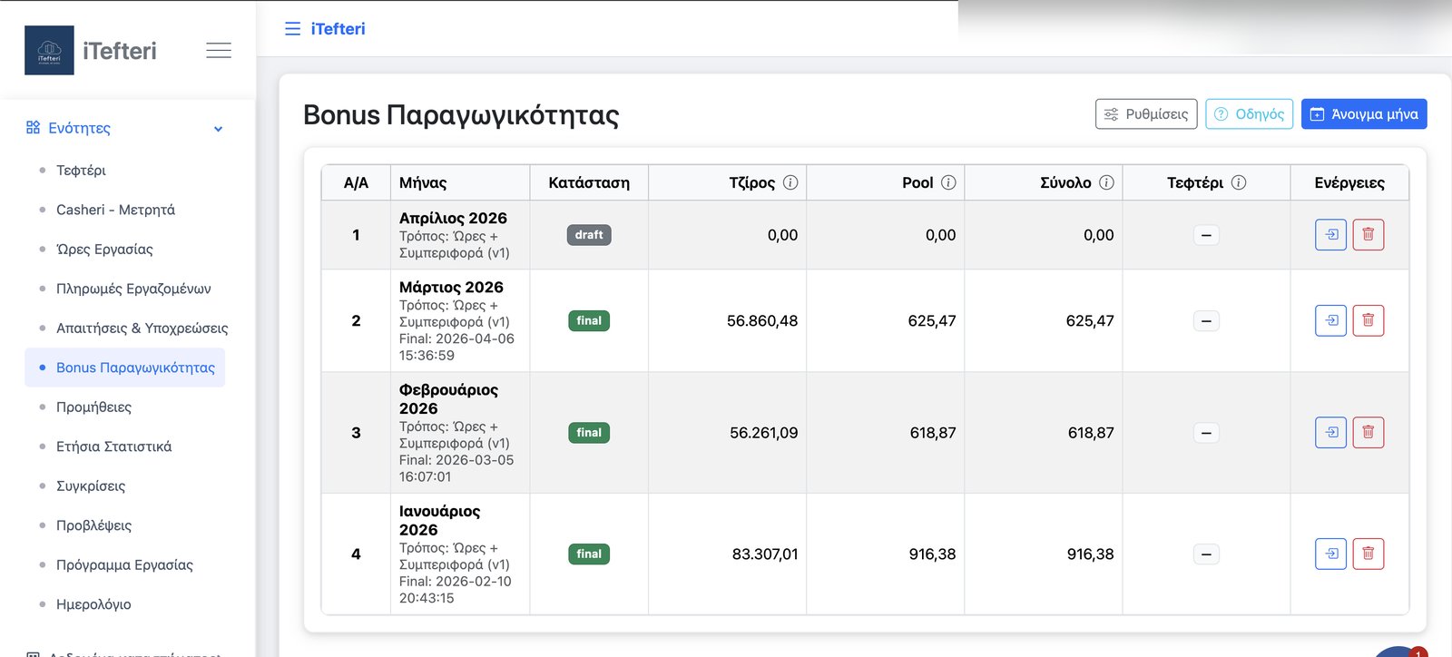
Task: Show info tooltip for Τεφτέρι column
Action: [1239, 182]
